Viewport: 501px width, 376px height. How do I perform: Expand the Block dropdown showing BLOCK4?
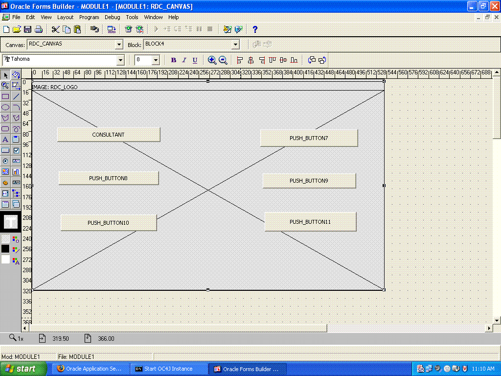235,45
